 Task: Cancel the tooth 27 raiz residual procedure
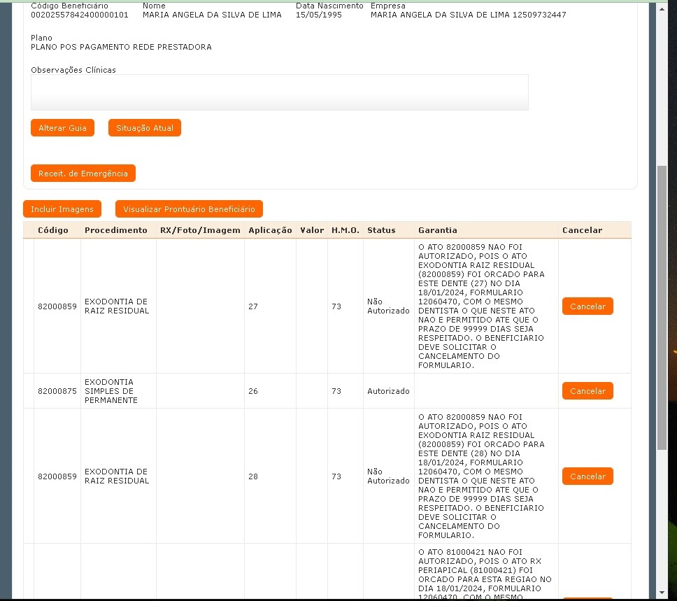587,306
